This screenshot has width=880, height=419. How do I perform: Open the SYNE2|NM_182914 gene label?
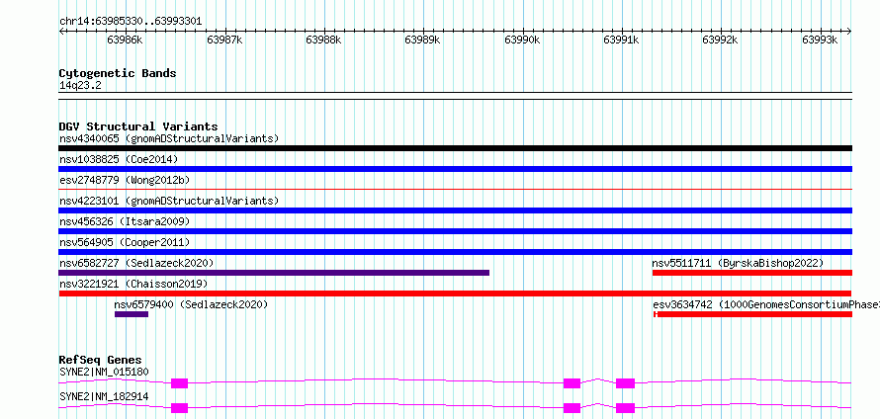pyautogui.click(x=104, y=396)
